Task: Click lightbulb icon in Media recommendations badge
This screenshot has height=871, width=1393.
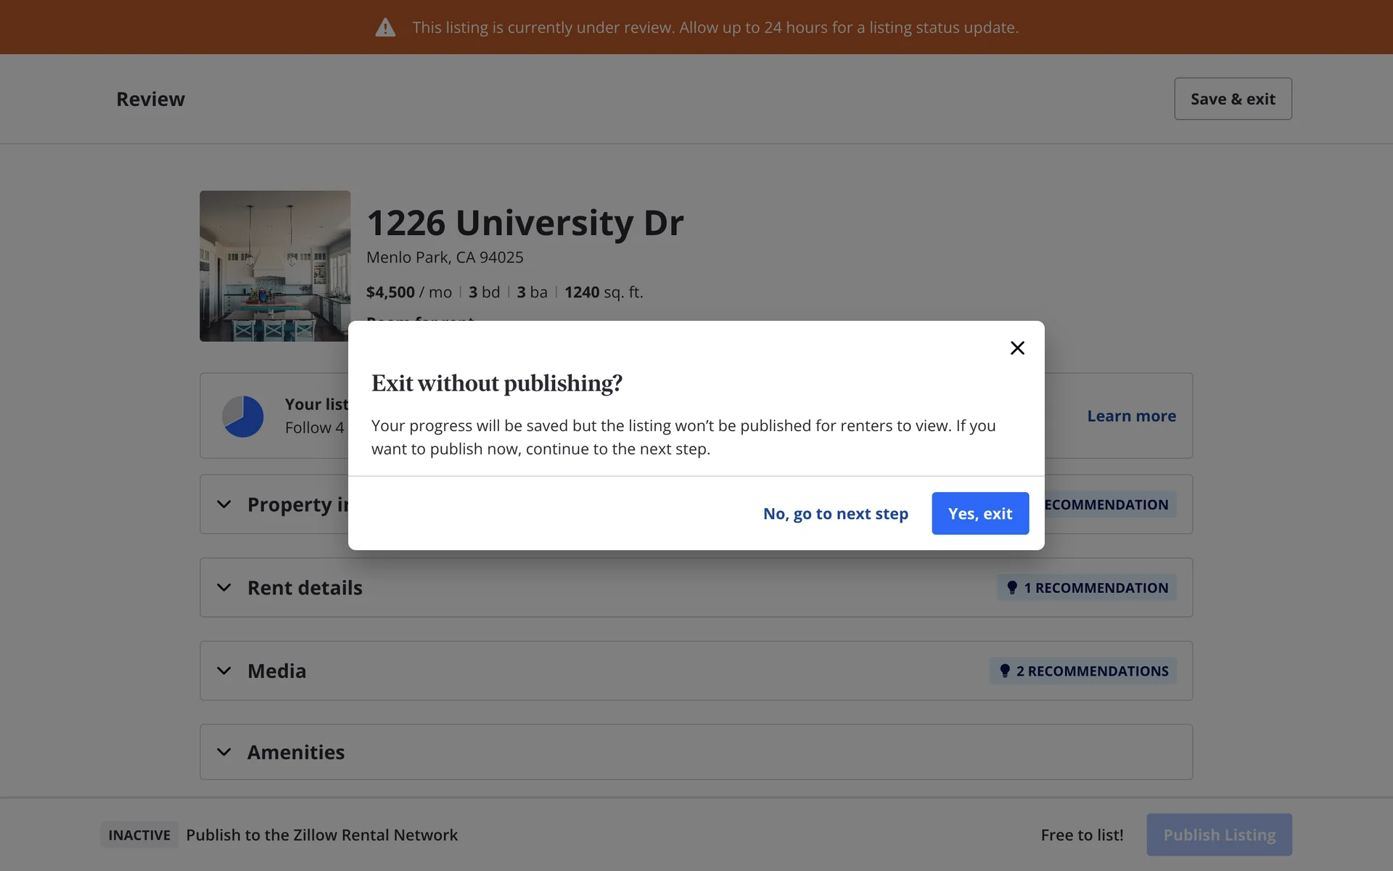Action: pyautogui.click(x=1004, y=671)
